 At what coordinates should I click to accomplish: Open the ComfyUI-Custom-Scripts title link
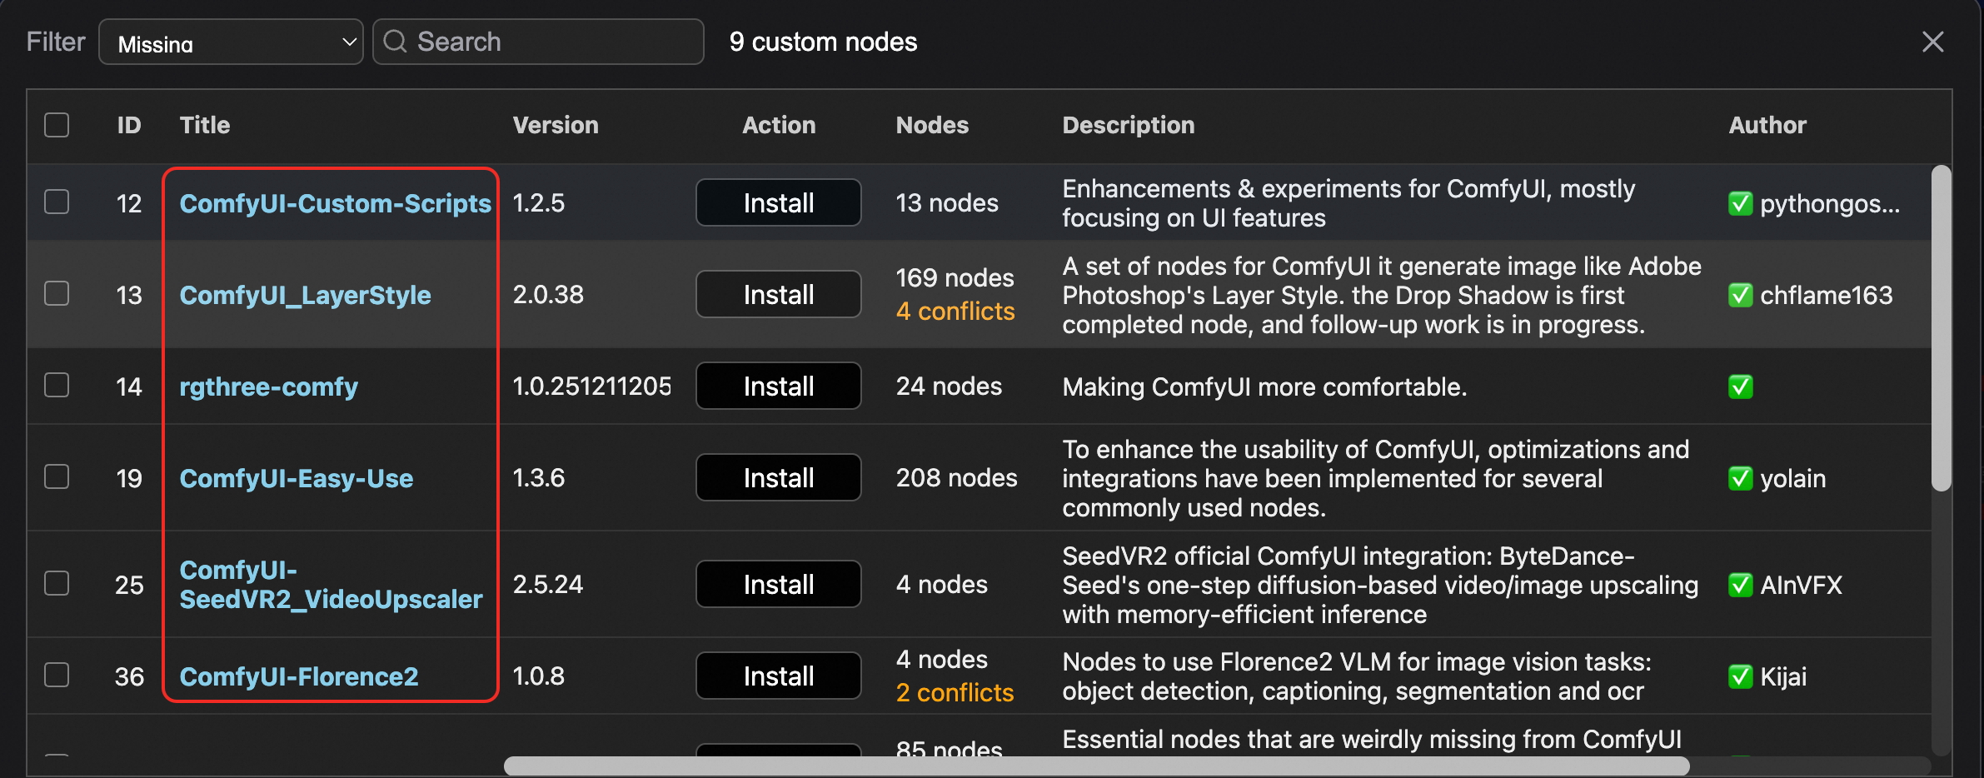[336, 203]
